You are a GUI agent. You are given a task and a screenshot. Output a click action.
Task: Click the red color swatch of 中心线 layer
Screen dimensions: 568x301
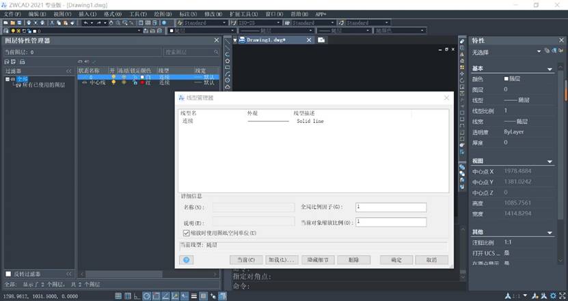pos(142,83)
